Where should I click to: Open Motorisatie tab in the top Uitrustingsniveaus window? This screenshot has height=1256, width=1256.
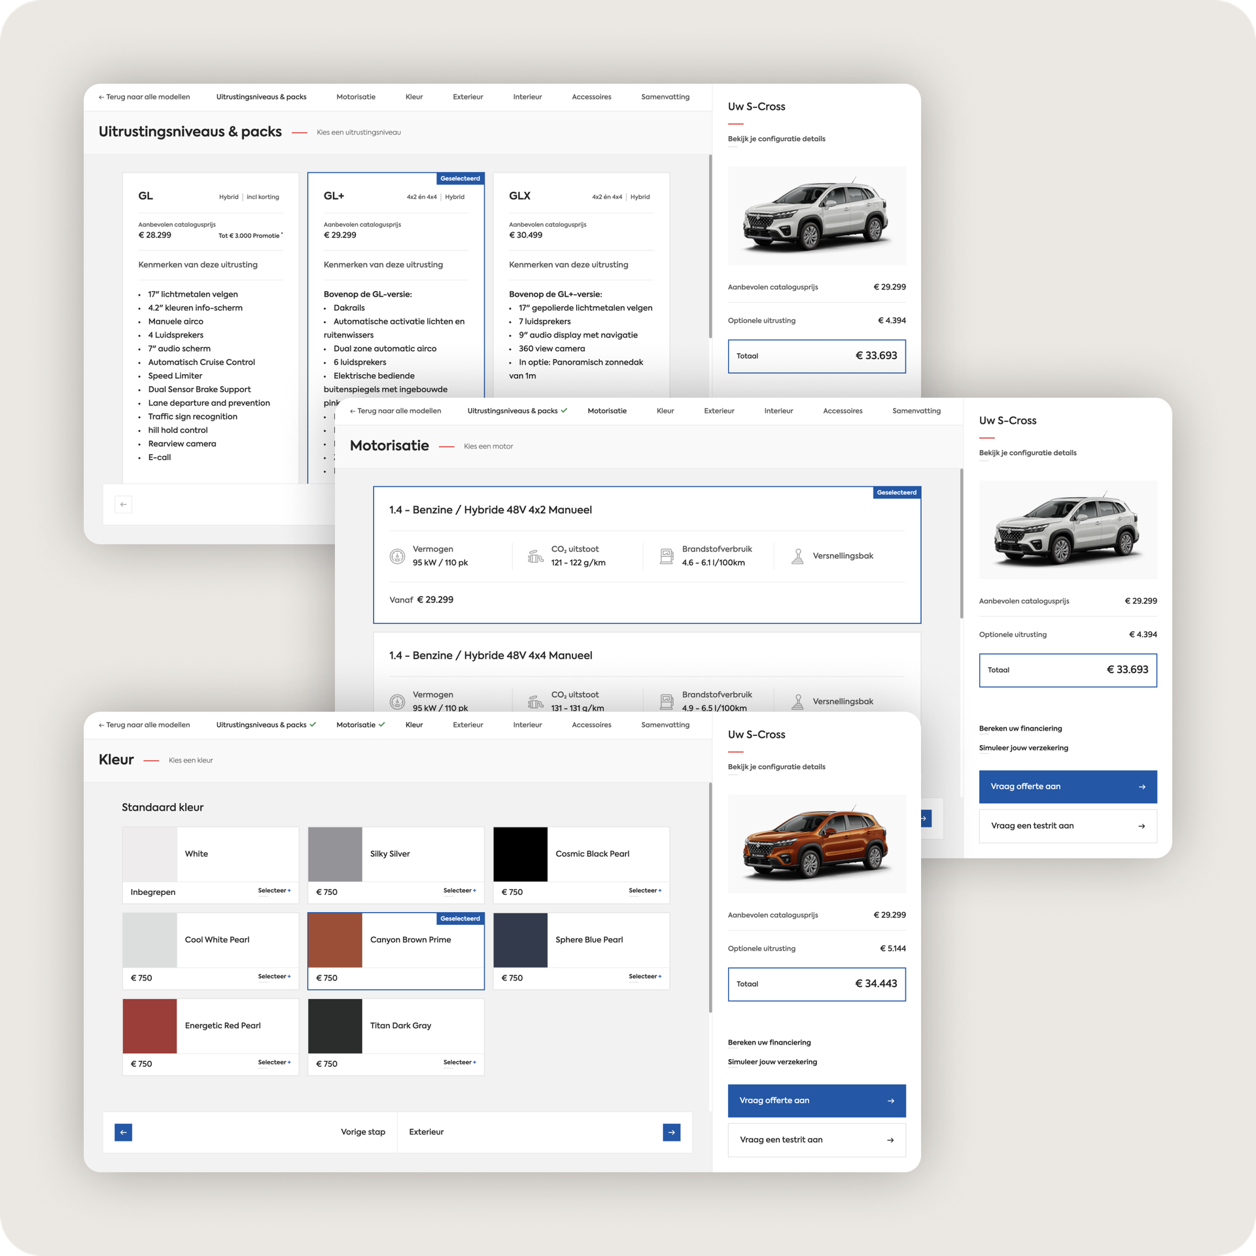click(356, 97)
